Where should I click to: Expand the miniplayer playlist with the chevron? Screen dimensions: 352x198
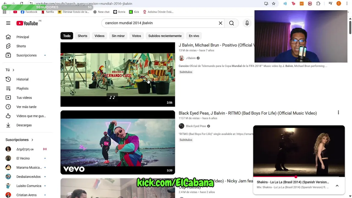pyautogui.click(x=337, y=186)
